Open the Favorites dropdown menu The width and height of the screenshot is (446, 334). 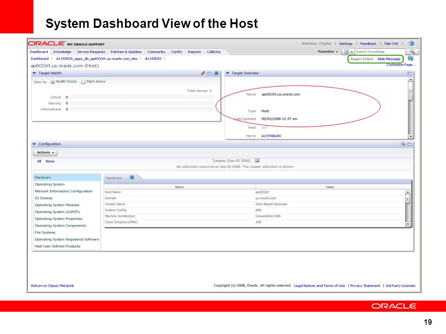pos(328,51)
